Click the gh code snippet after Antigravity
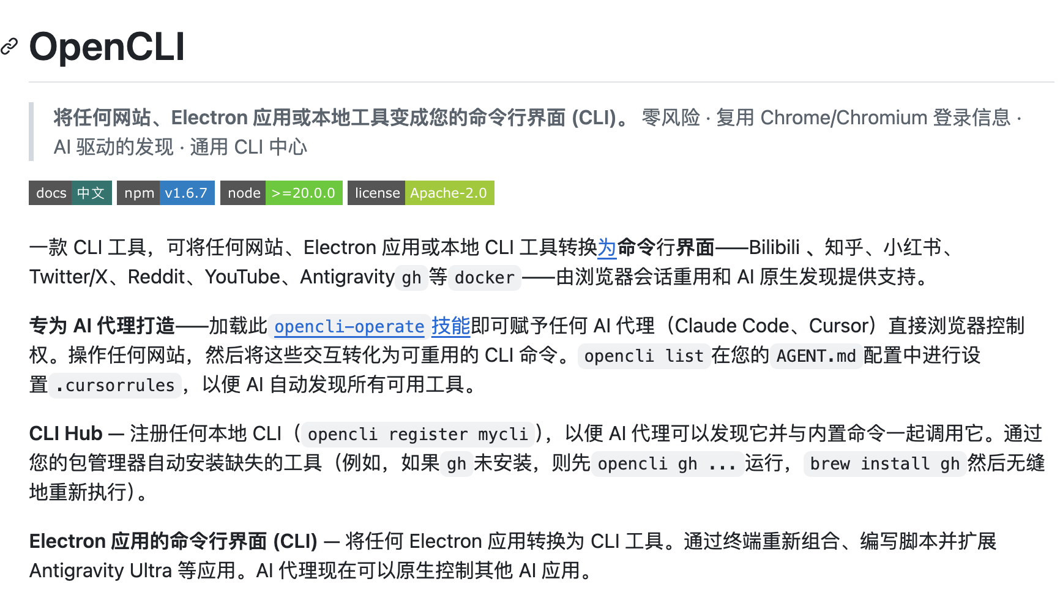Image resolution: width=1060 pixels, height=606 pixels. [x=411, y=278]
